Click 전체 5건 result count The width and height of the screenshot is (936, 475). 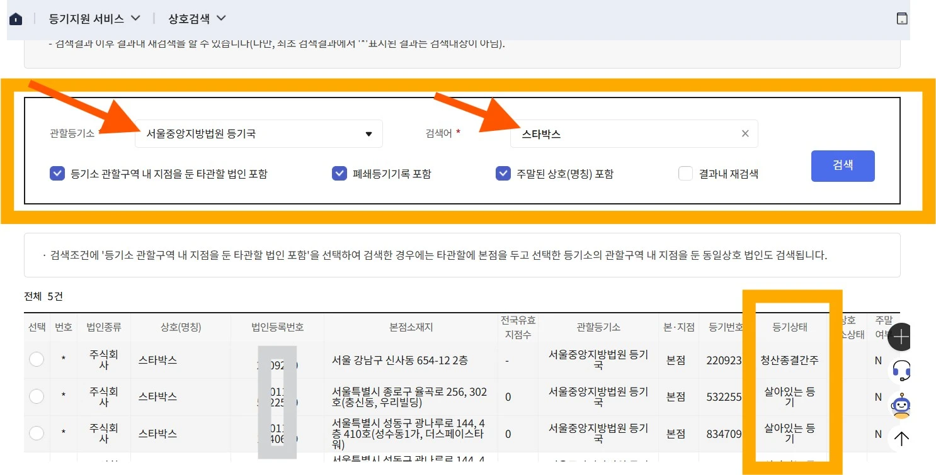43,296
